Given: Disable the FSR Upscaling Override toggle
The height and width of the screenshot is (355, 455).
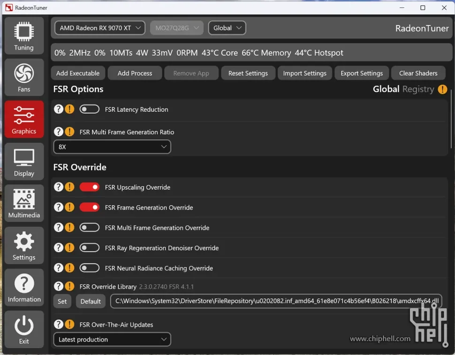Looking at the screenshot, I should tap(90, 187).
